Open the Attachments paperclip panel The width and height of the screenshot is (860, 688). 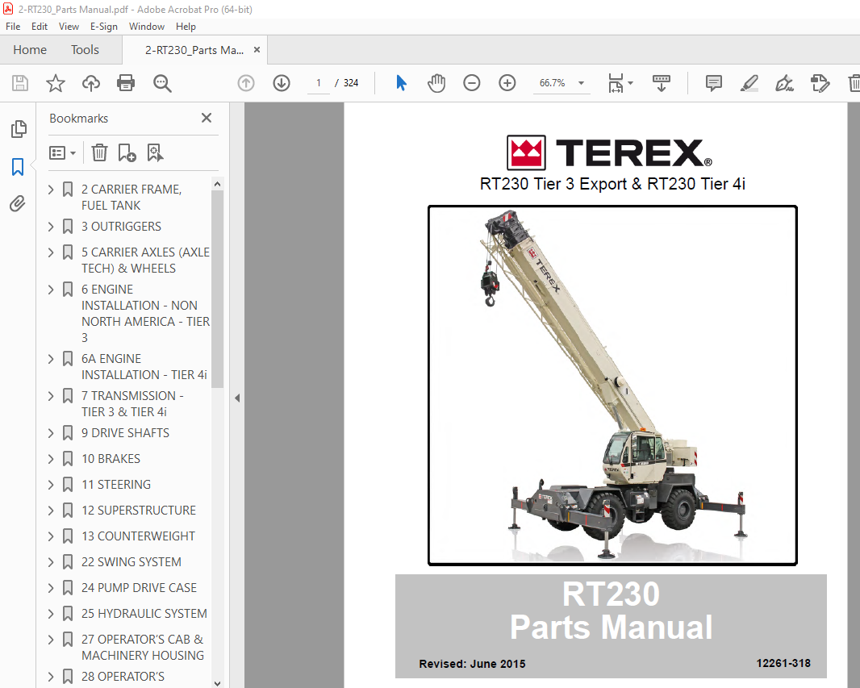(x=18, y=204)
